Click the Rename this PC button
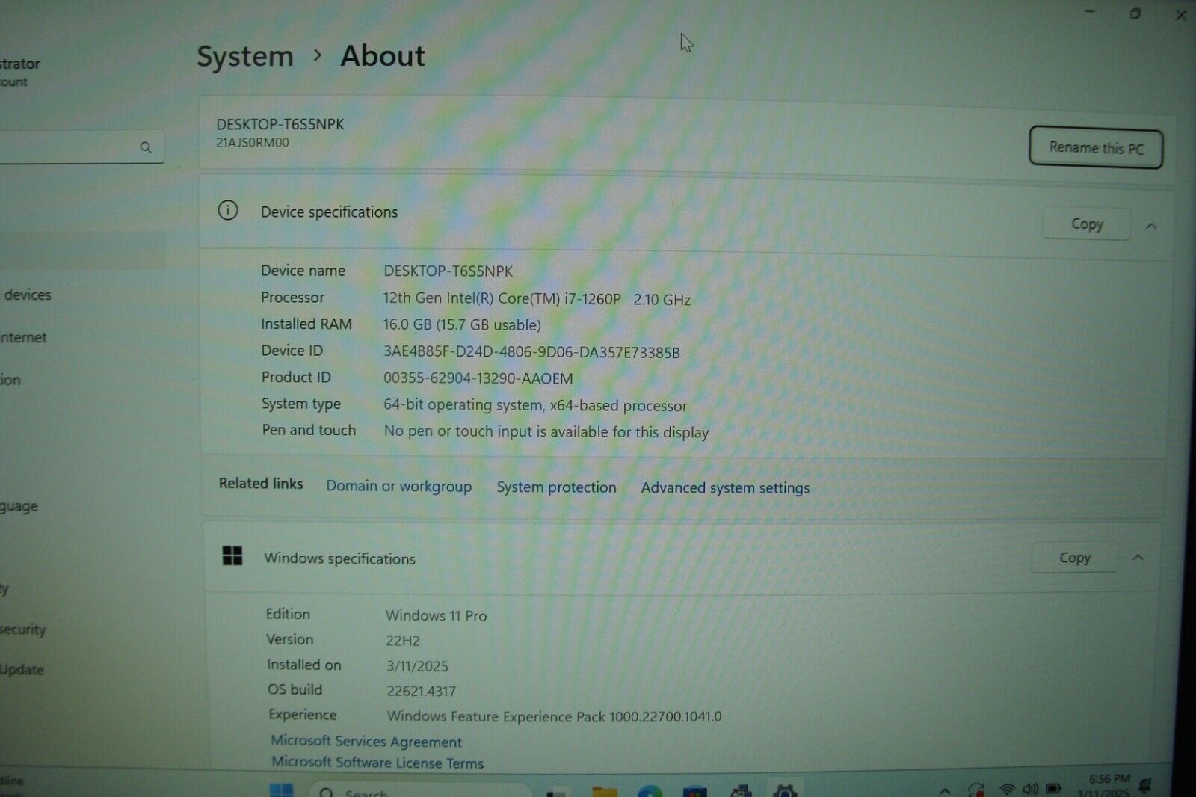1196x797 pixels. tap(1096, 147)
